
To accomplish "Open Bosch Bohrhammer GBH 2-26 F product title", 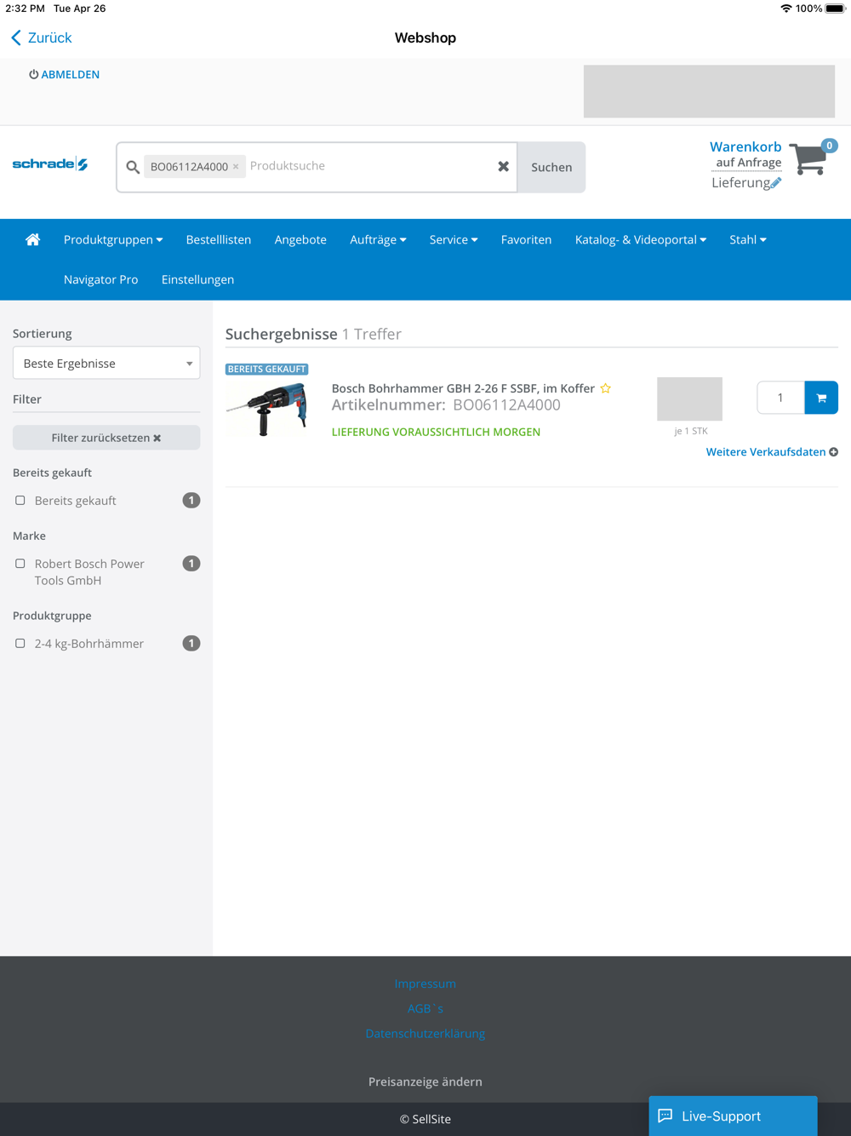I will click(x=463, y=388).
